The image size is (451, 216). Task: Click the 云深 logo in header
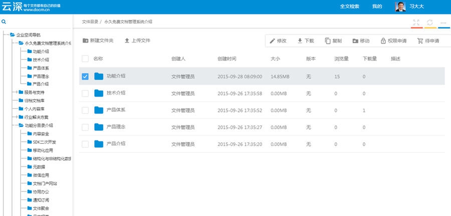pyautogui.click(x=12, y=6)
